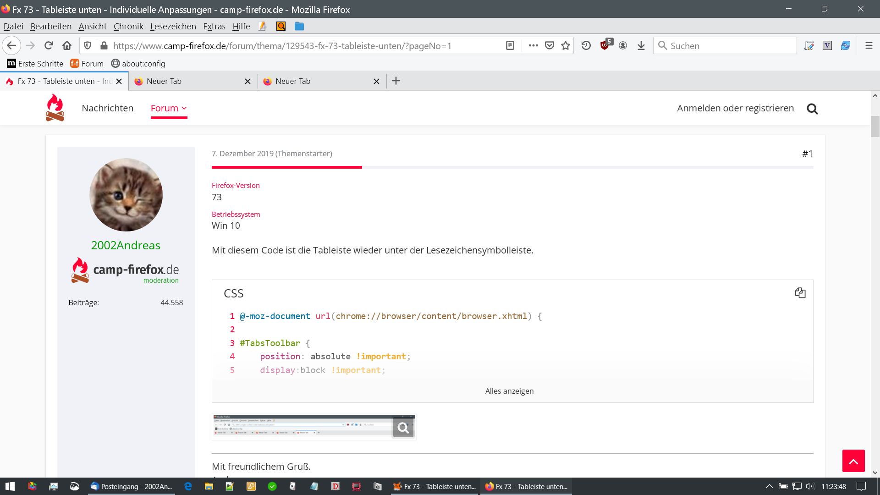Screen dimensions: 880x495
Task: Enlarge the attached screenshot thumbnail
Action: pyautogui.click(x=313, y=427)
